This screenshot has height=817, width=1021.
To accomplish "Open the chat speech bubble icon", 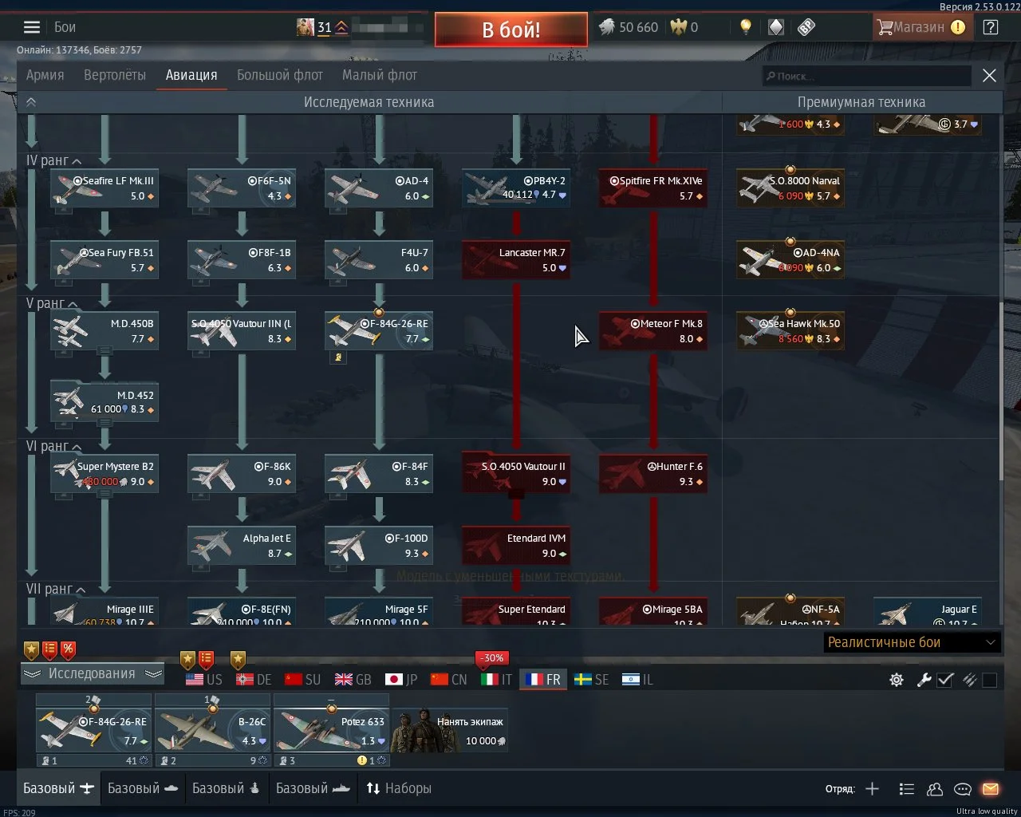I will click(x=963, y=789).
